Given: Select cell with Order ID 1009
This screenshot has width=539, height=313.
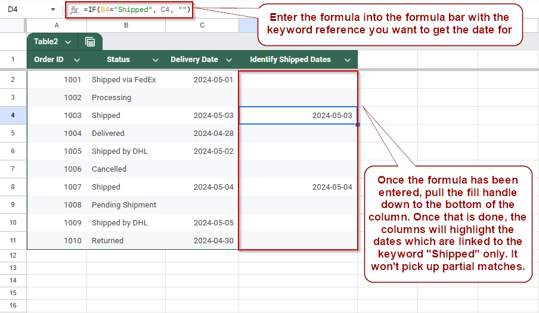Looking at the screenshot, I should click(57, 222).
